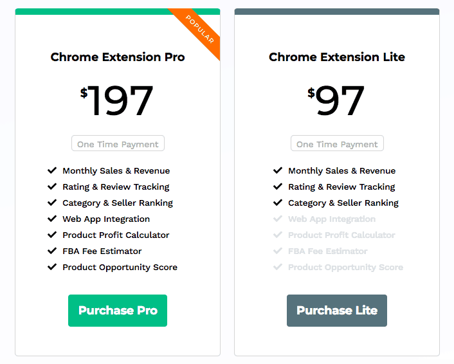
Task: Click One Time Payment badge under $97
Action: tap(337, 143)
